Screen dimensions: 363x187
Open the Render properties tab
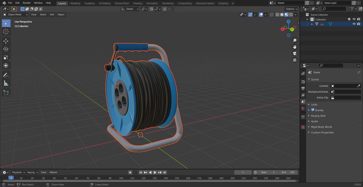pos(303,82)
